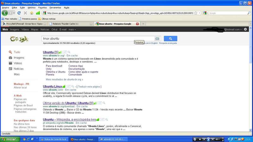Click Alterar local link
The width and height of the screenshot is (253, 142).
20,88
